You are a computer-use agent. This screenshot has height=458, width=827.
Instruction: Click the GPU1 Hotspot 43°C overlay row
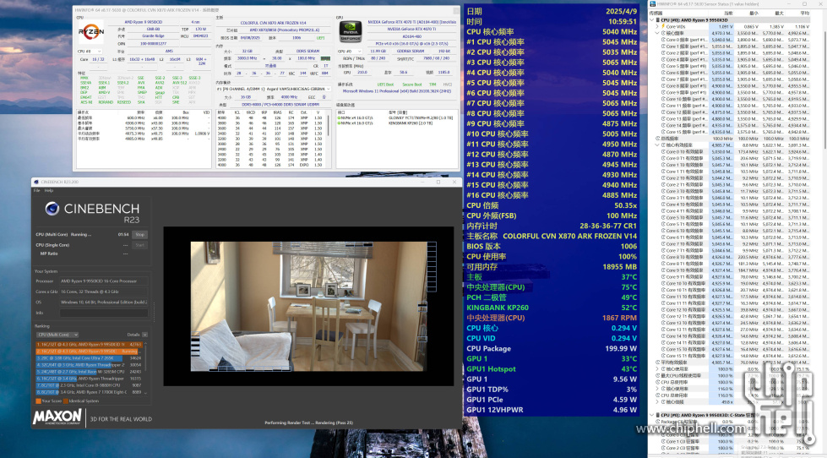pyautogui.click(x=552, y=368)
